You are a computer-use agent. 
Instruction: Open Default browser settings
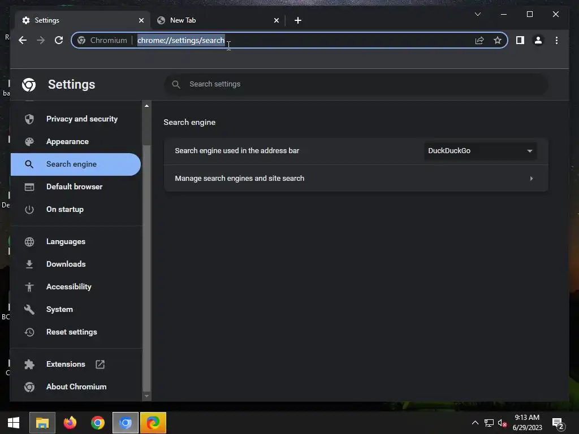(x=76, y=186)
